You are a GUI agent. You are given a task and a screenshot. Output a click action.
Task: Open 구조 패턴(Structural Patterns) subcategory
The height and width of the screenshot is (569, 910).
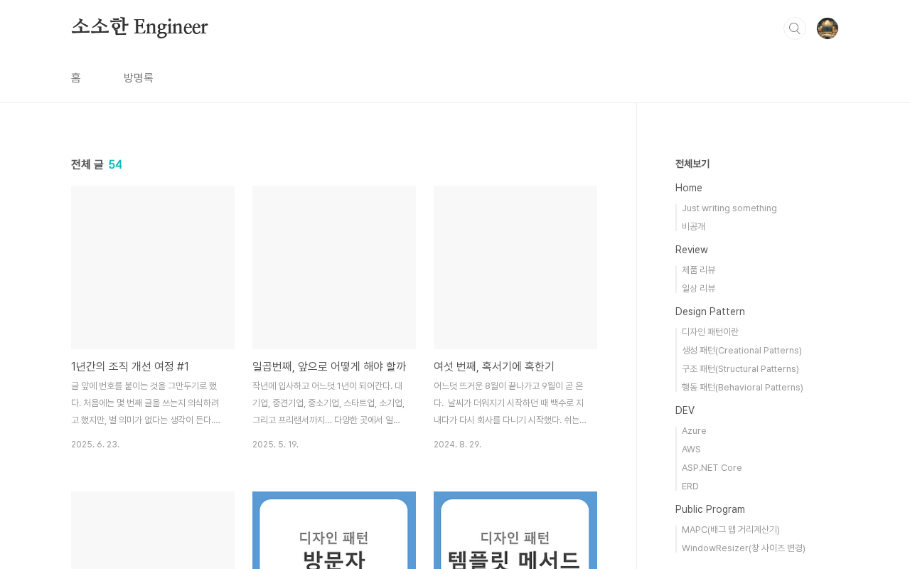[740, 369]
